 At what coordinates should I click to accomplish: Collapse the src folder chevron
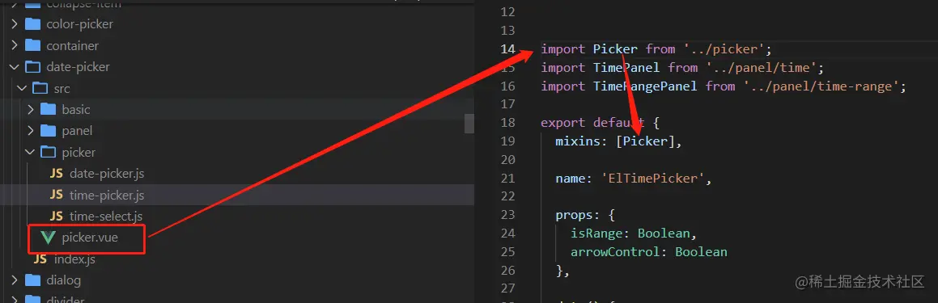(22, 88)
